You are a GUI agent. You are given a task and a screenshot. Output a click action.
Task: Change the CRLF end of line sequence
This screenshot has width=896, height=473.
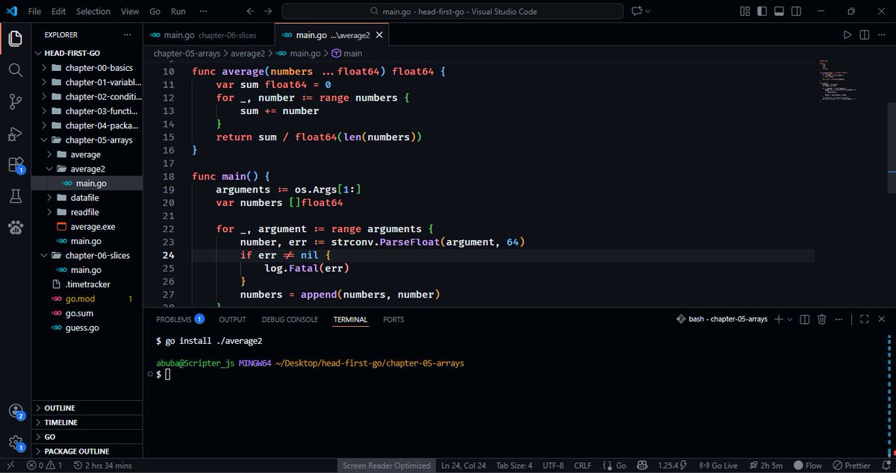[x=582, y=466]
